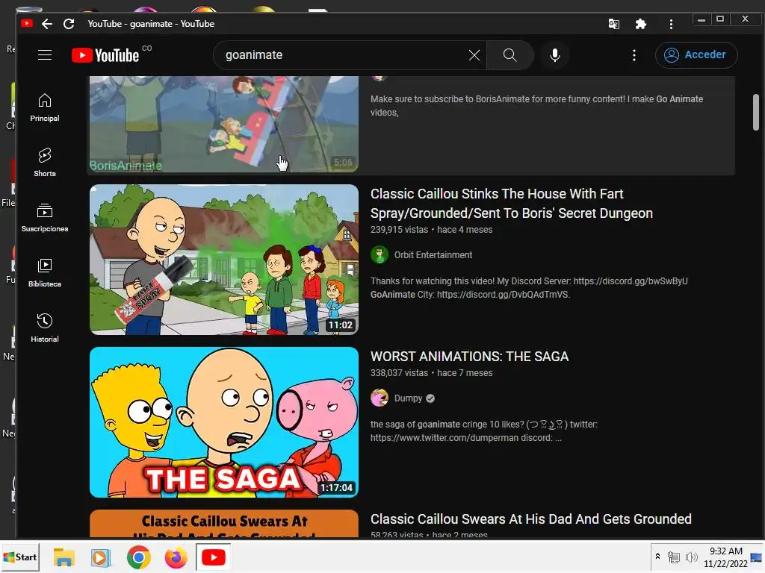Open Principal in the sidebar
765x573 pixels.
point(45,107)
